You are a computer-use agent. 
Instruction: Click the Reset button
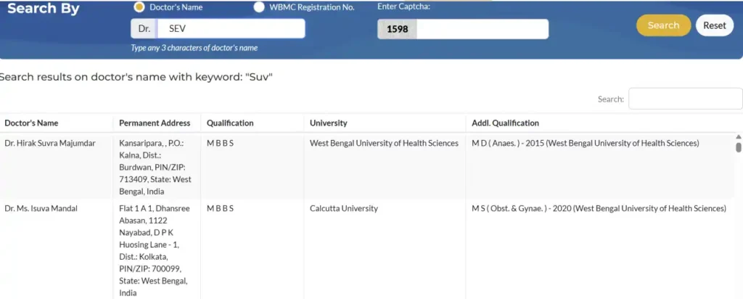tap(715, 25)
